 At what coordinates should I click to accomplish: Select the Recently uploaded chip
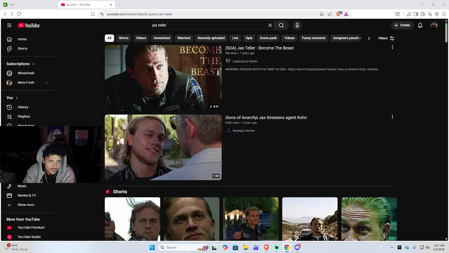[x=211, y=38]
